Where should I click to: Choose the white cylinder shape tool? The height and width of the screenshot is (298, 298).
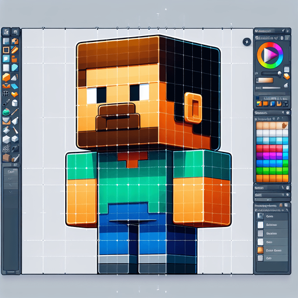click(x=15, y=103)
